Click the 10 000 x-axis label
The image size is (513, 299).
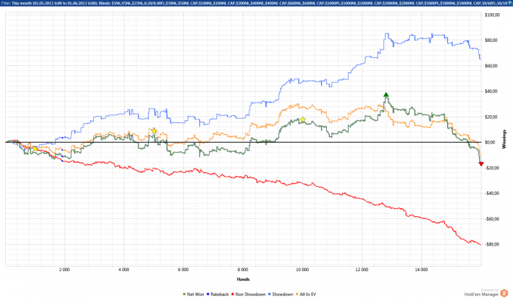(x=302, y=270)
